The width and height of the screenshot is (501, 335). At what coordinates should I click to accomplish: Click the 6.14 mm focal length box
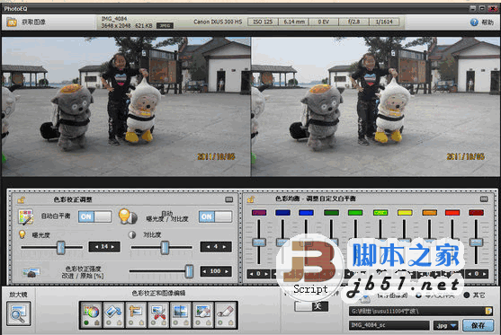pos(294,22)
